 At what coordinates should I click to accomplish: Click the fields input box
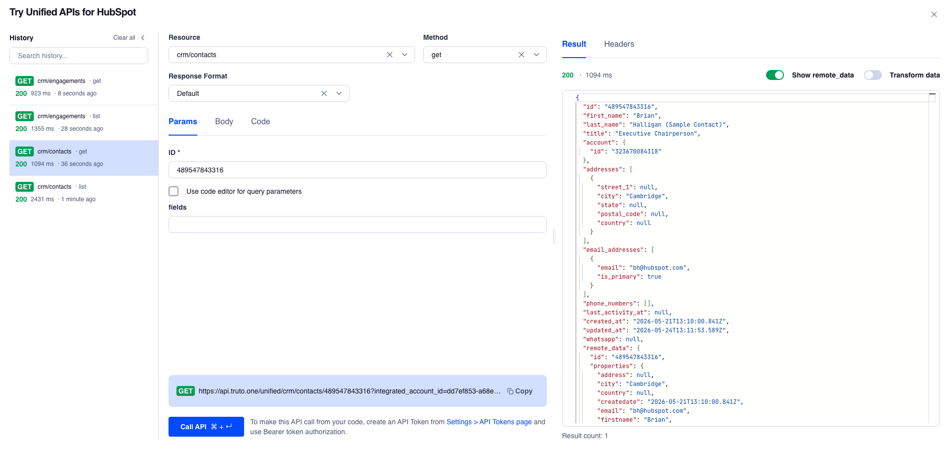(357, 225)
